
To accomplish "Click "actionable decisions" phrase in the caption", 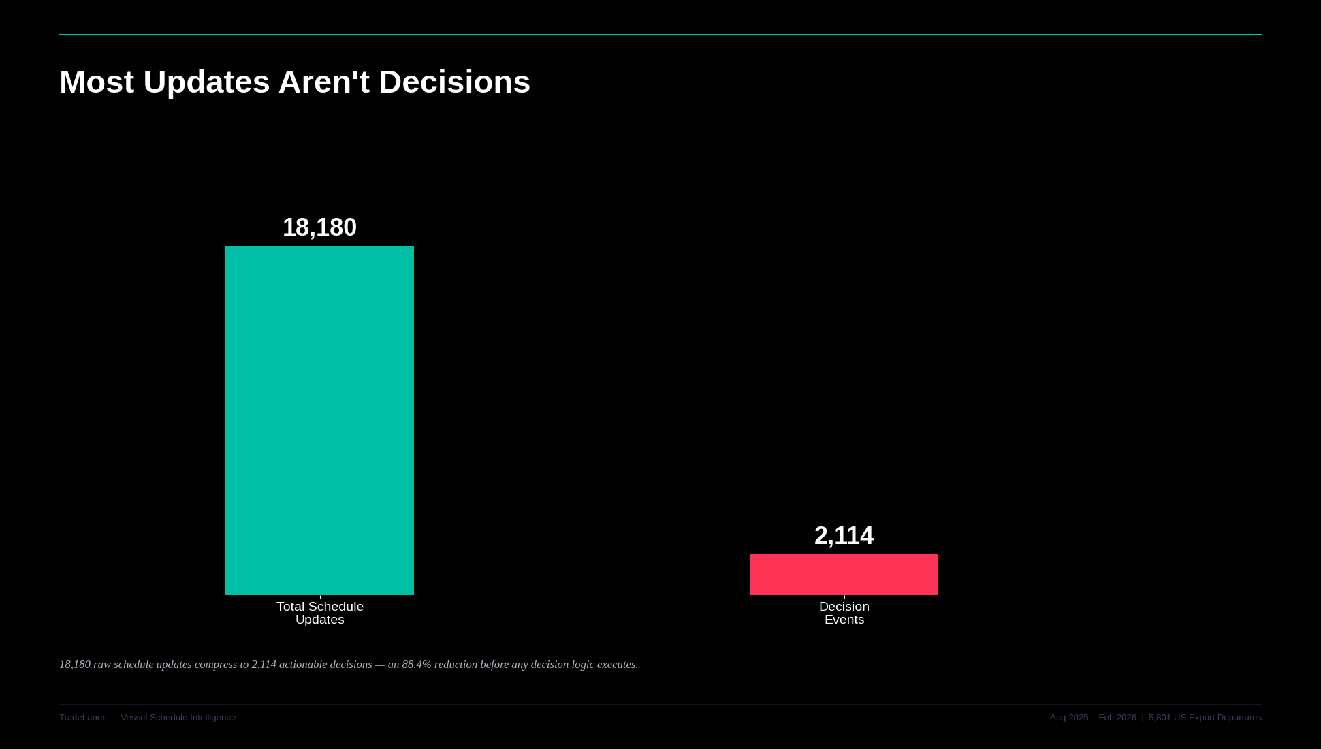I will point(325,665).
